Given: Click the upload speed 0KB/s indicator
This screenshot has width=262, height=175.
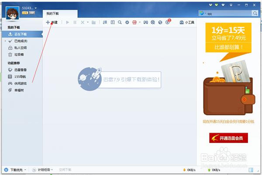Looking at the screenshot, I should pos(214,170).
